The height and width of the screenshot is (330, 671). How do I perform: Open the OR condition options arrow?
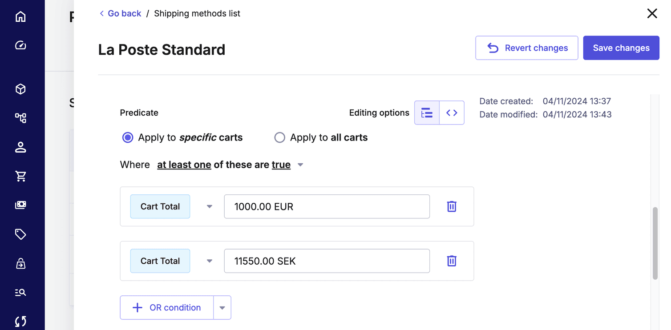pyautogui.click(x=222, y=307)
